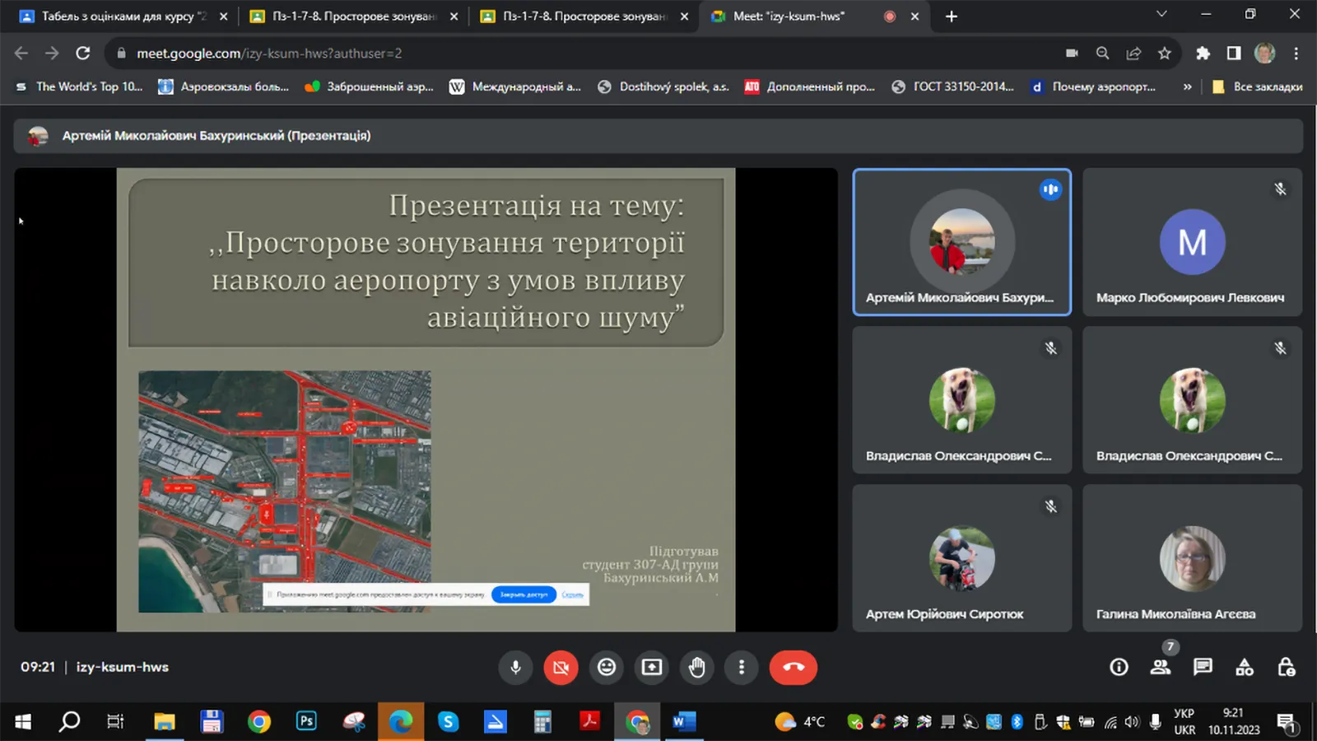1317x741 pixels.
Task: Open The World's Top 10 bookmark
Action: [x=79, y=86]
